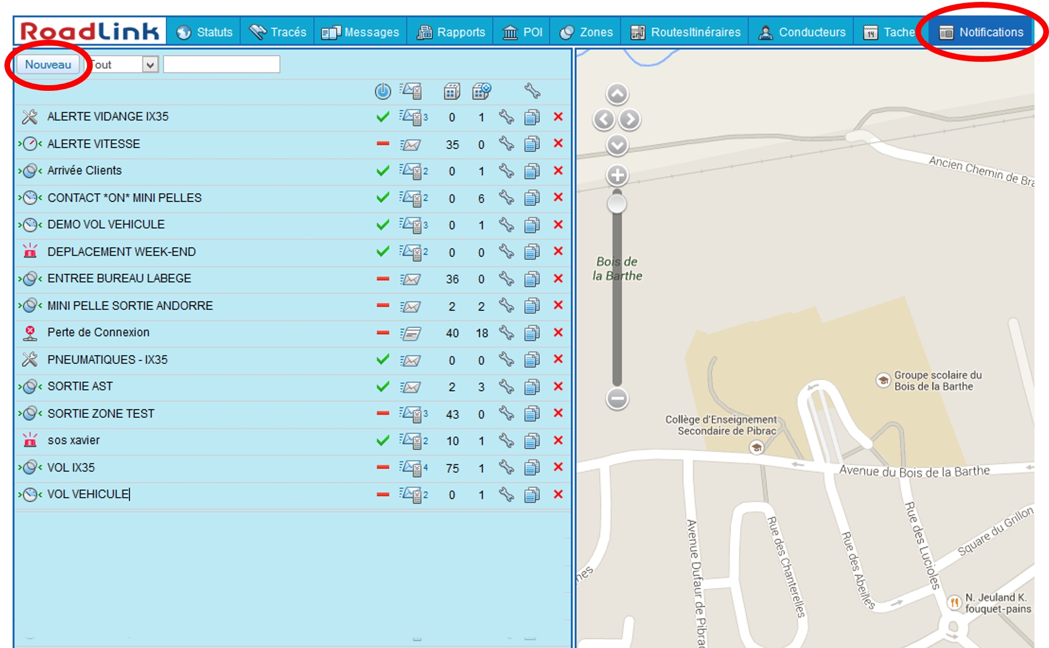Viewport: 1049px width, 648px height.
Task: Edit VOL VEHICULE with wrench icon
Action: [x=507, y=494]
